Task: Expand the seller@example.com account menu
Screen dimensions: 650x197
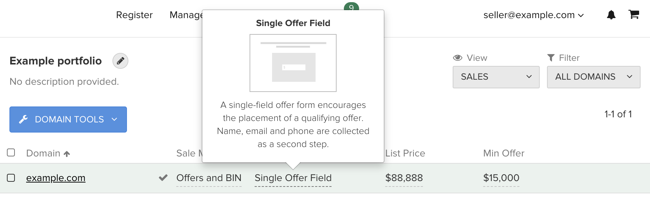Action: coord(533,15)
